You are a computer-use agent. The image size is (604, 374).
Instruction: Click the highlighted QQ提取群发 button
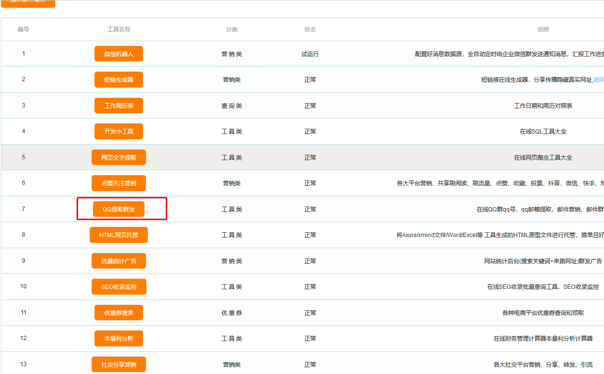[x=119, y=209]
